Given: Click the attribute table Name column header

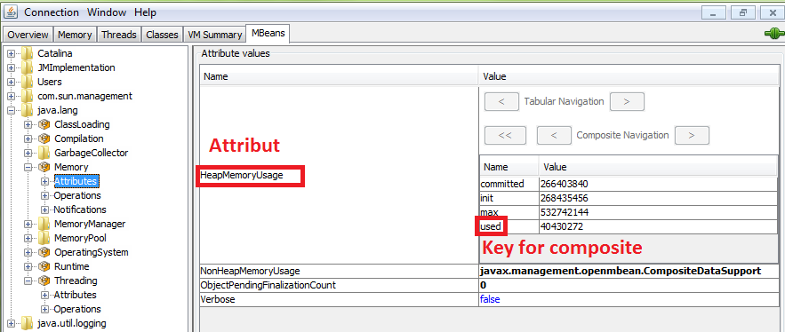Looking at the screenshot, I should 339,77.
